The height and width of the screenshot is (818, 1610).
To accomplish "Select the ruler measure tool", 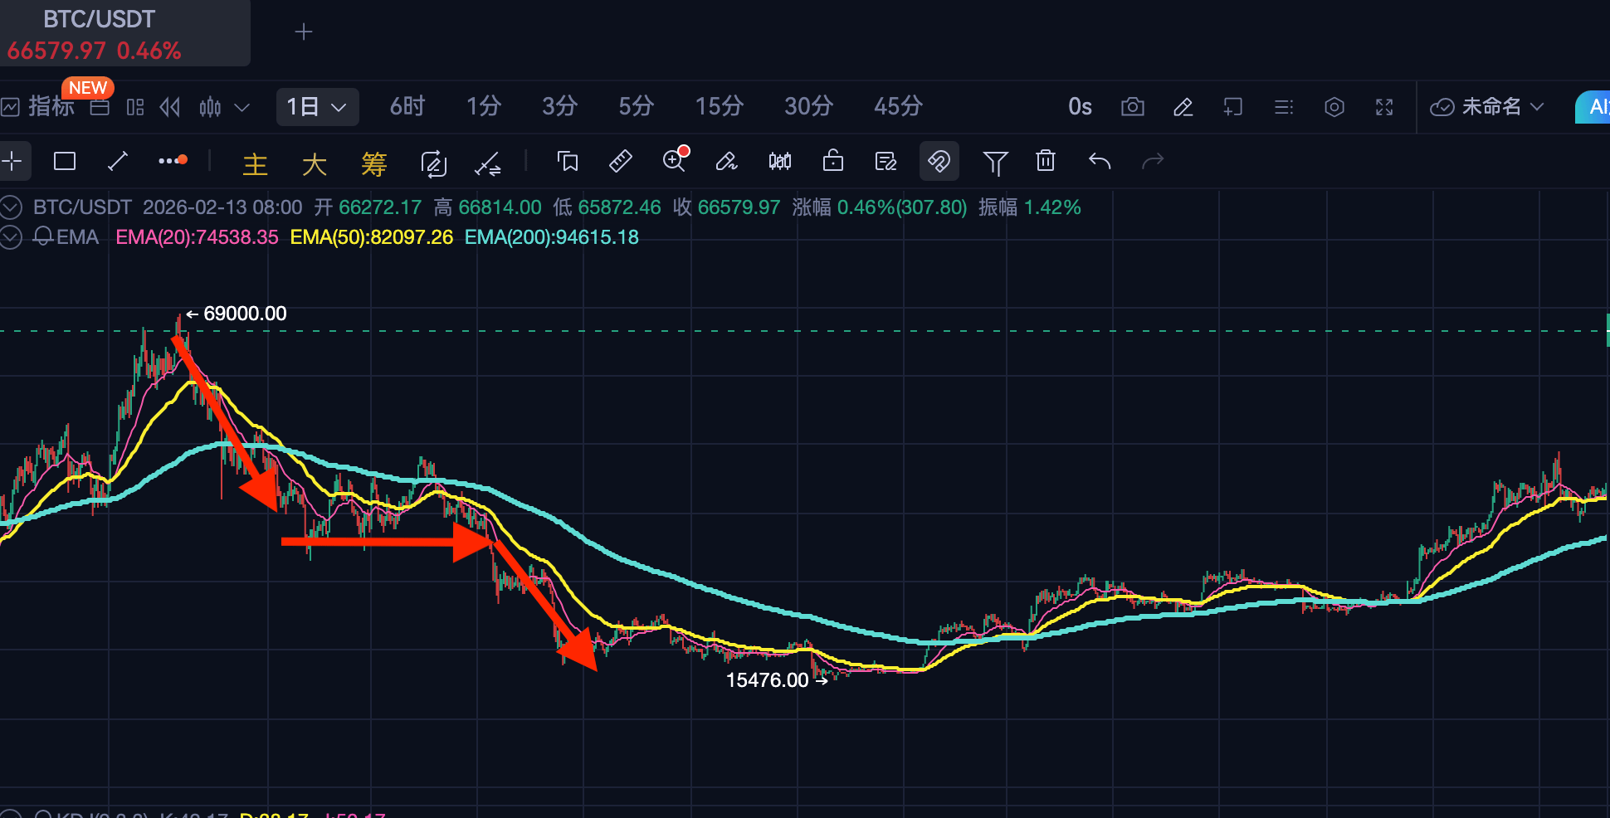I will 621,161.
